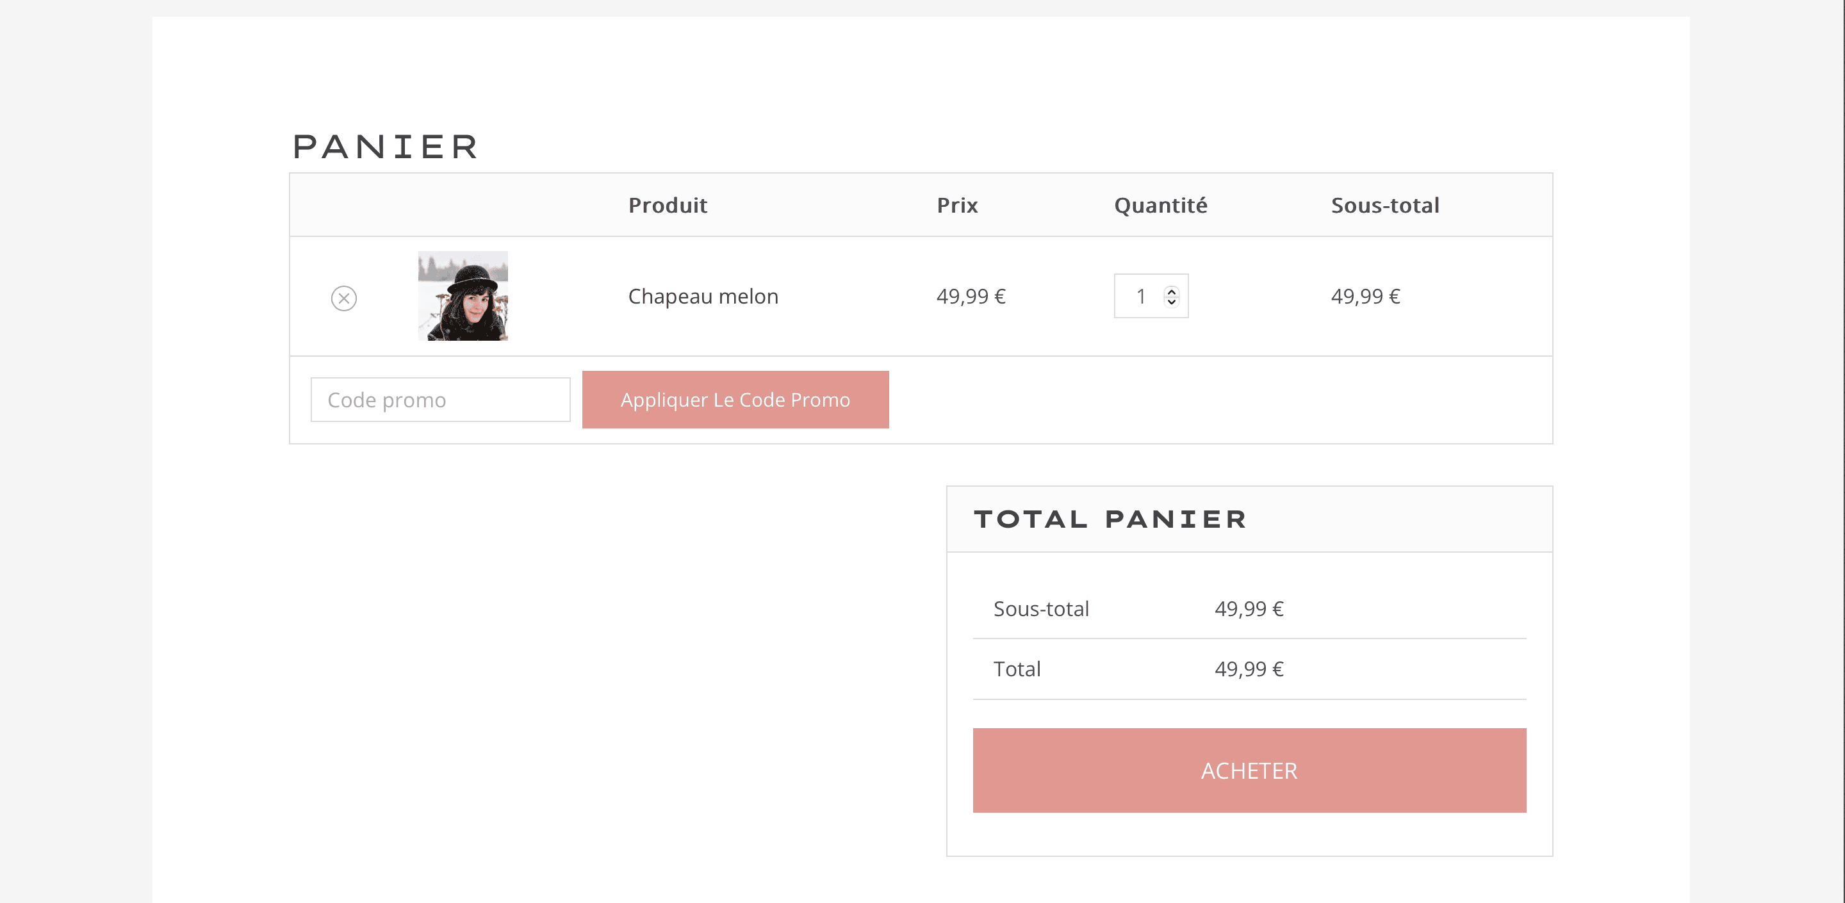Focus the quantity number field
The width and height of the screenshot is (1845, 903).
[1141, 297]
